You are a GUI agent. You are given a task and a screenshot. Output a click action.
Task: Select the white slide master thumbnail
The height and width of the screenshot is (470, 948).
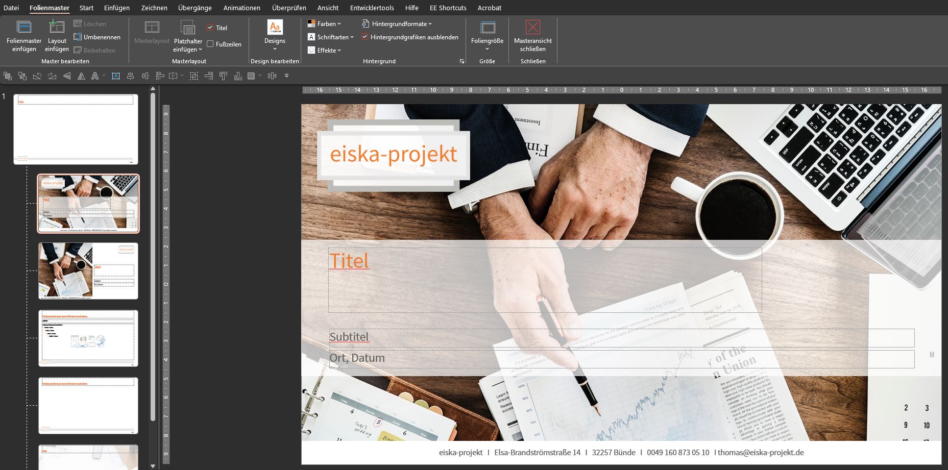[76, 129]
